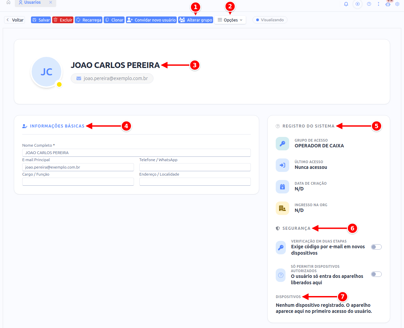Select N/D under Ingresso na Org

point(299,210)
